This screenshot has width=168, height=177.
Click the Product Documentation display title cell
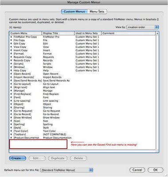tap(57, 138)
